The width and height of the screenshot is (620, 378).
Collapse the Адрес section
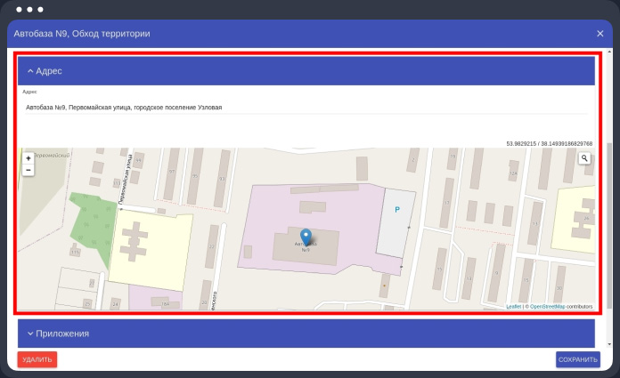click(306, 71)
